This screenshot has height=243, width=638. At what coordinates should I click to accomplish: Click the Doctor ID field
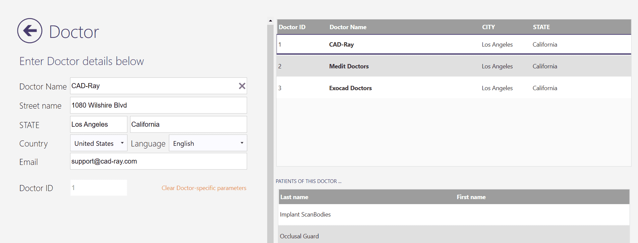(99, 188)
